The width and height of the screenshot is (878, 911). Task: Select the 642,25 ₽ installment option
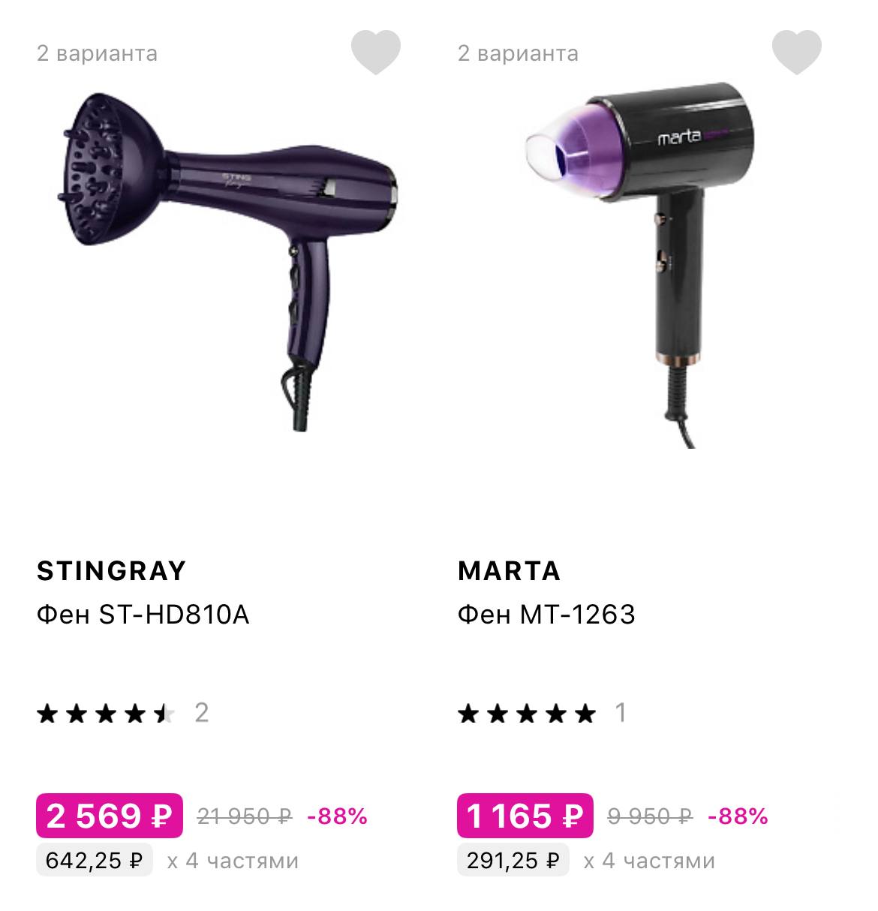coord(95,860)
